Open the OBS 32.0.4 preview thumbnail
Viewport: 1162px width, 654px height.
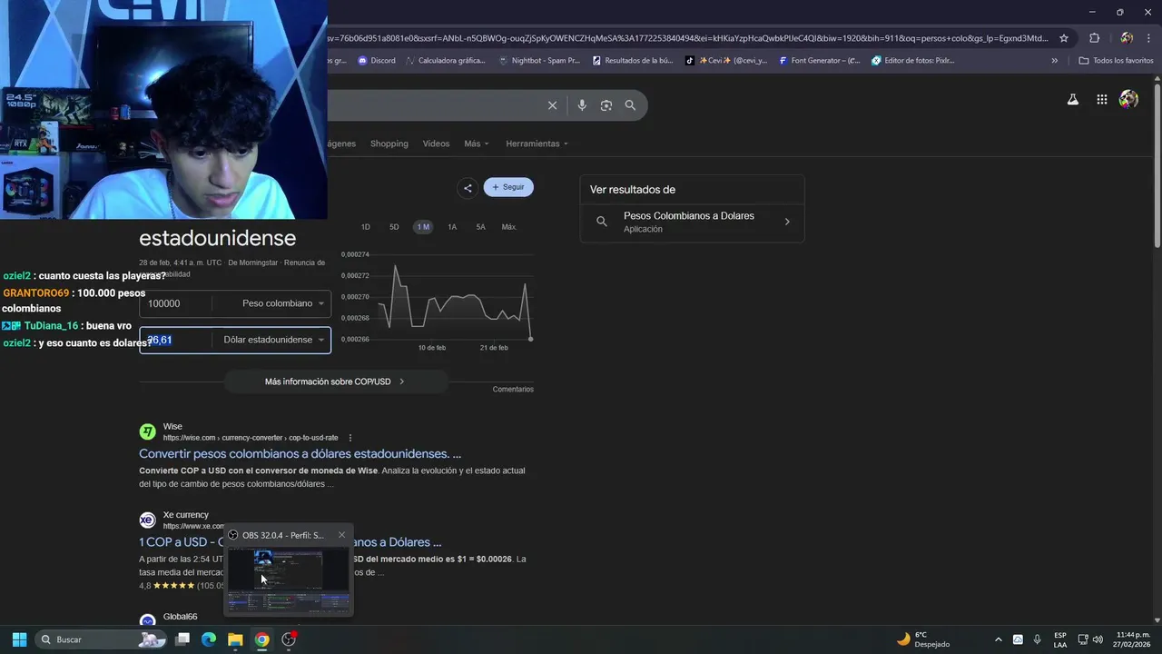tap(289, 580)
